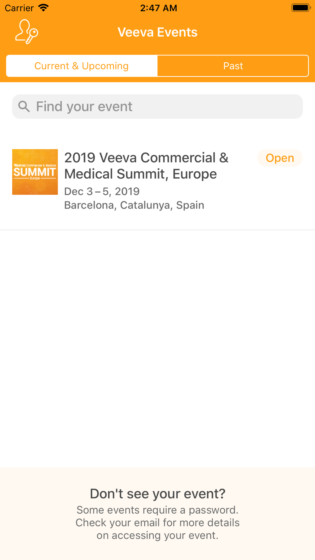
Task: Open the user login key icon
Action: pos(27,32)
